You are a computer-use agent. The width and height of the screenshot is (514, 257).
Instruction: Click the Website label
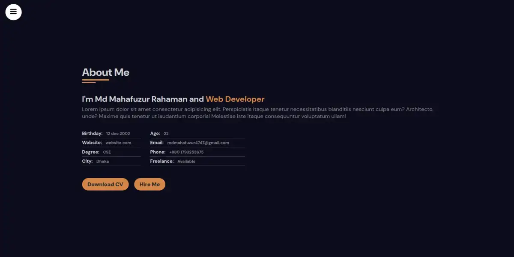(x=92, y=143)
